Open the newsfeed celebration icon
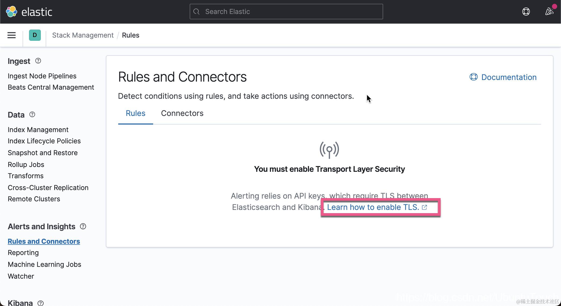Image resolution: width=561 pixels, height=306 pixels. [x=549, y=12]
